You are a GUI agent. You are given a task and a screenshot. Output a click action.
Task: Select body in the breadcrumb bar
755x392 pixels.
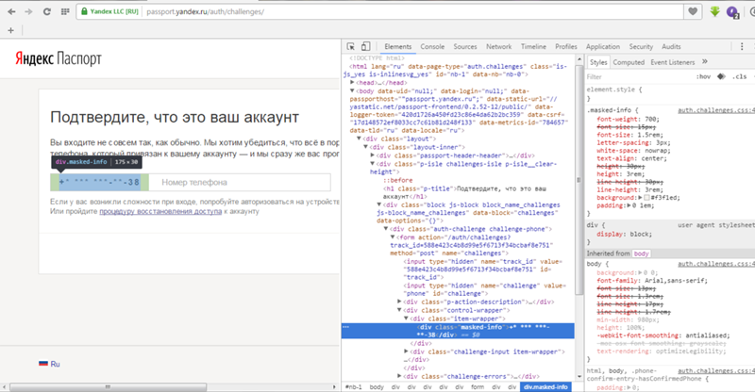pos(377,386)
